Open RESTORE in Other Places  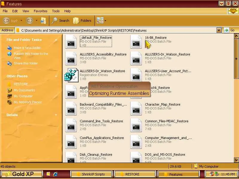(x=21, y=84)
